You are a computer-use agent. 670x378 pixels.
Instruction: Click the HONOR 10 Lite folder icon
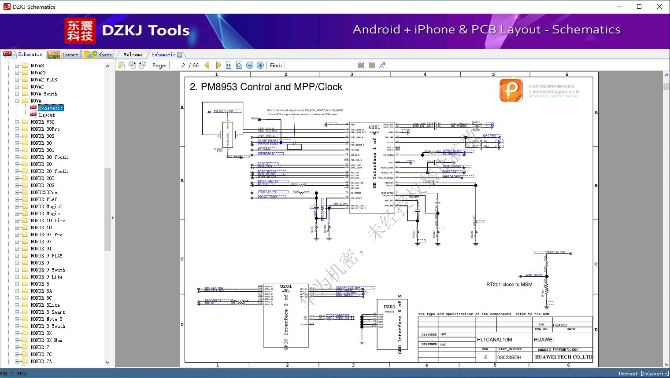tap(25, 220)
